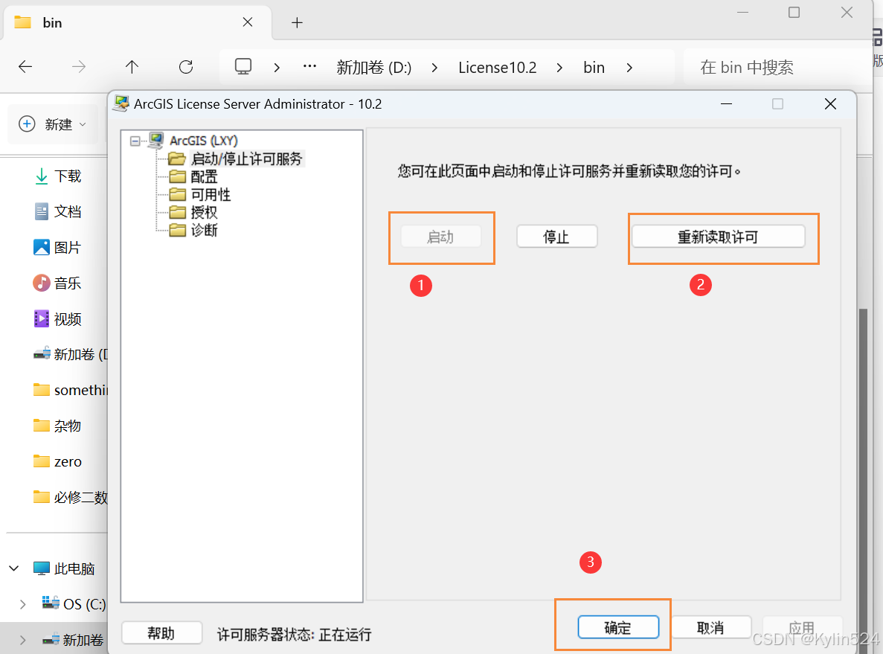
Task: Open the 文档 folder in sidebar
Action: click(57, 212)
